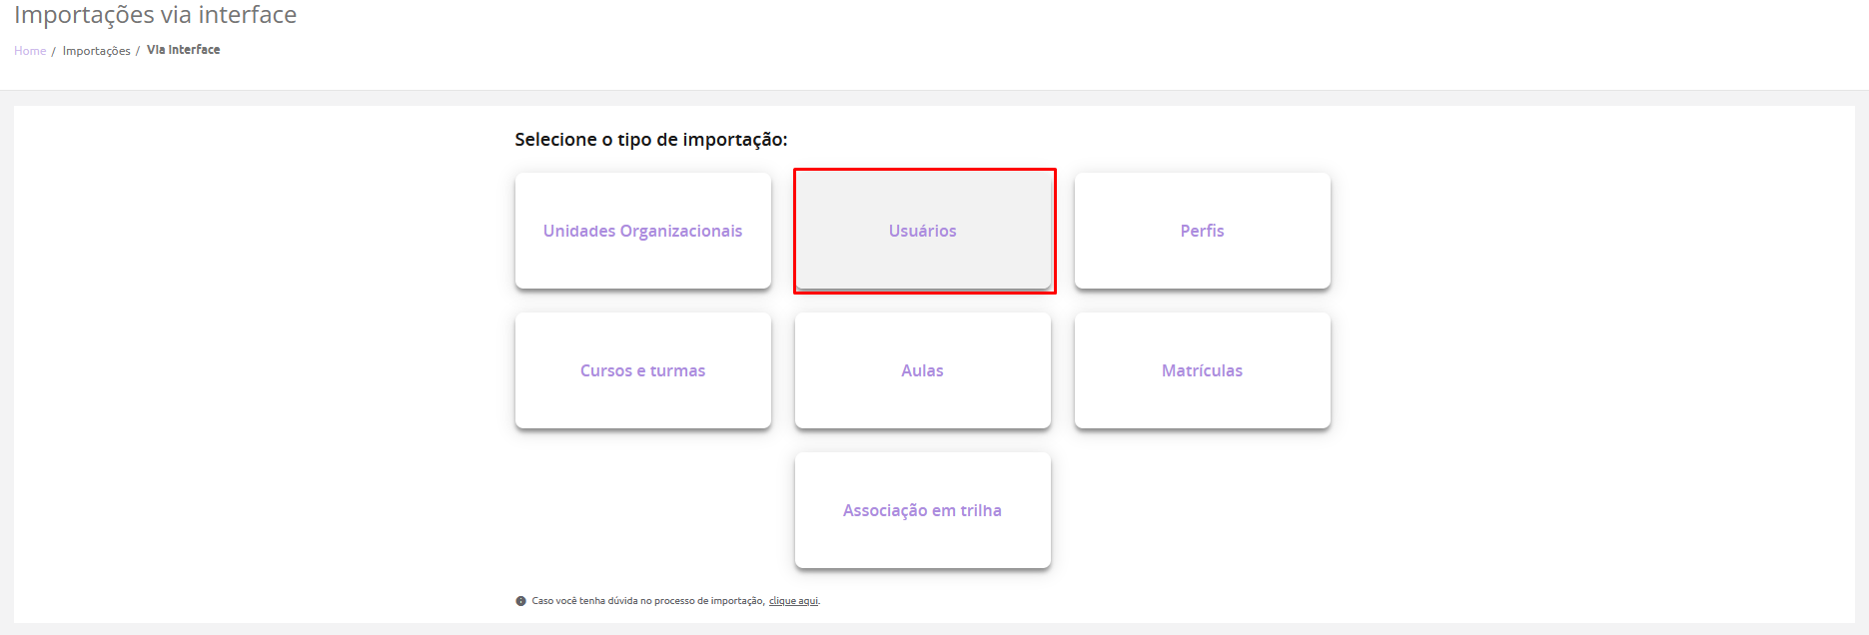Go to Home via the breadcrumb
The image size is (1869, 635).
(x=30, y=51)
